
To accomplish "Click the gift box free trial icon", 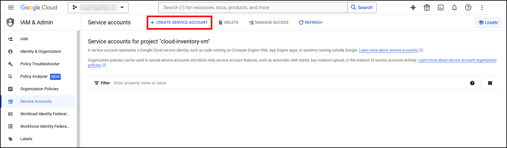I will click(427, 8).
